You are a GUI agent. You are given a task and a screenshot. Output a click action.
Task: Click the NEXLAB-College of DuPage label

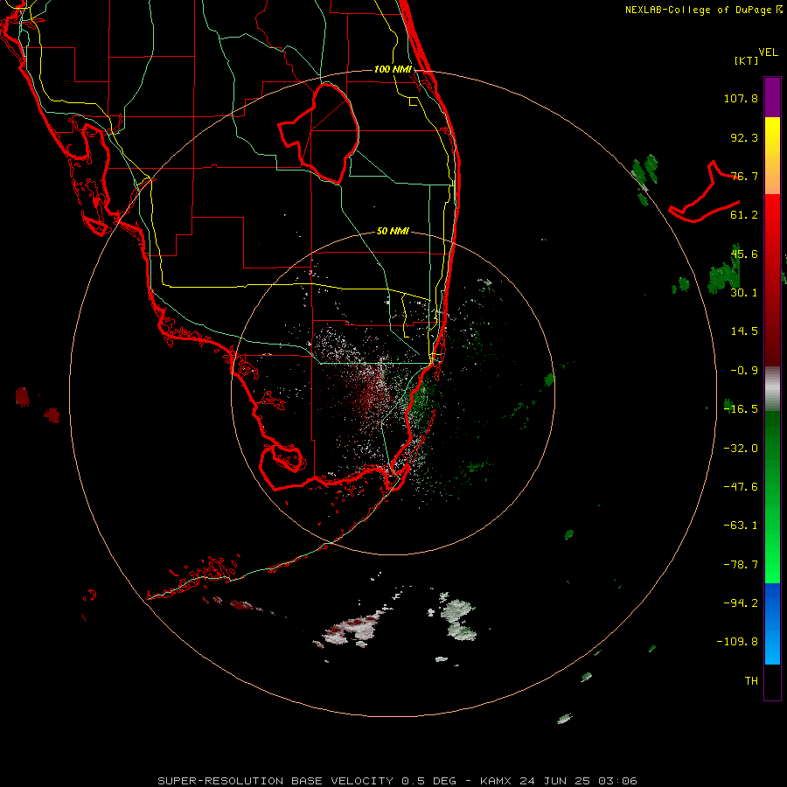[704, 10]
